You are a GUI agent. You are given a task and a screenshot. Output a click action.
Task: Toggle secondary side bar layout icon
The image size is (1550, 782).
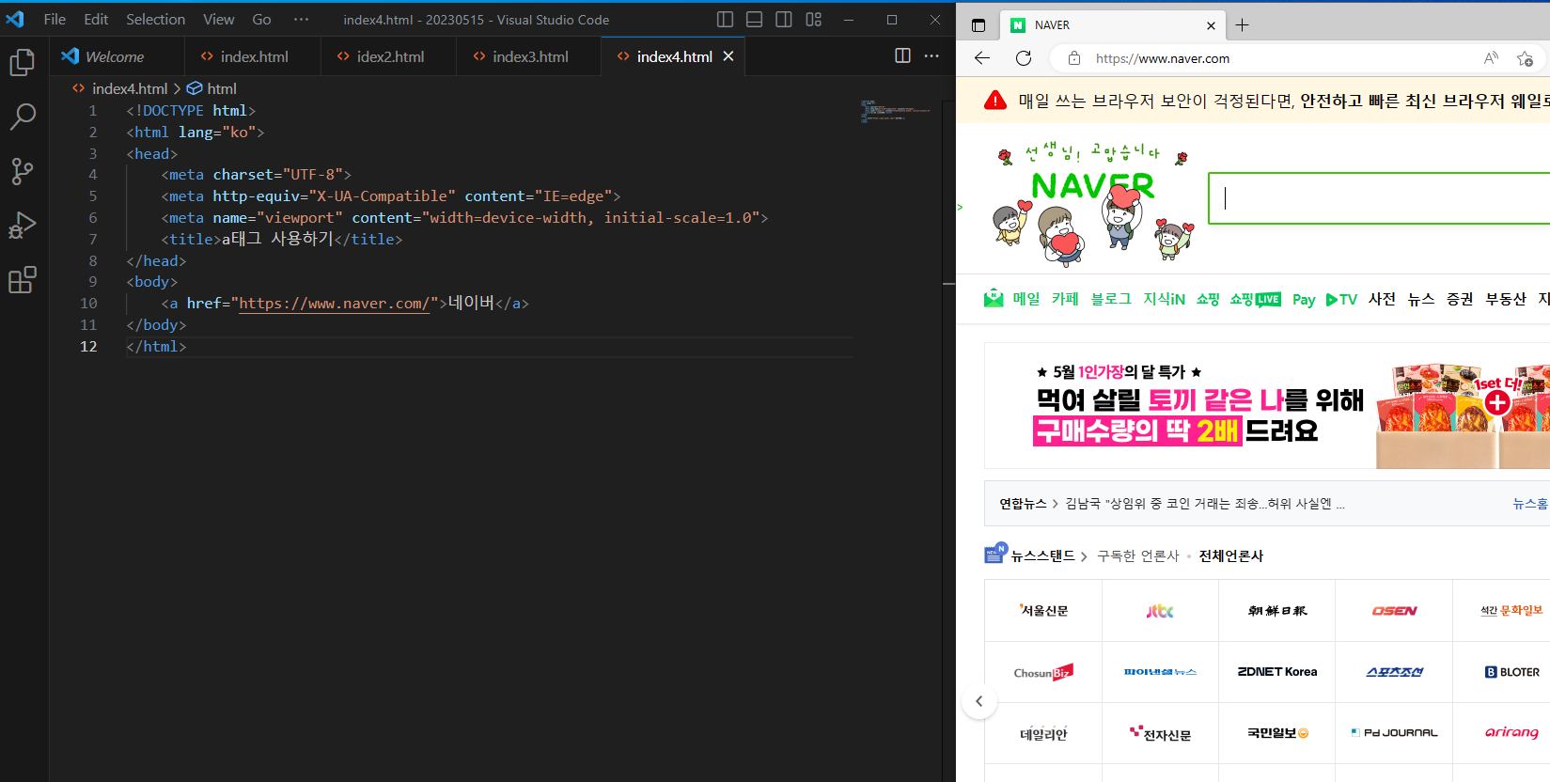pos(784,20)
